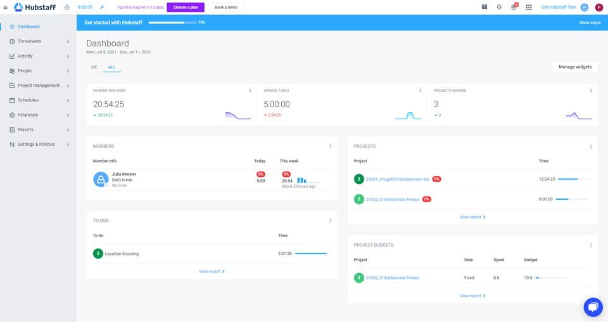
Task: Open the apps grid icon
Action: pyautogui.click(x=529, y=7)
